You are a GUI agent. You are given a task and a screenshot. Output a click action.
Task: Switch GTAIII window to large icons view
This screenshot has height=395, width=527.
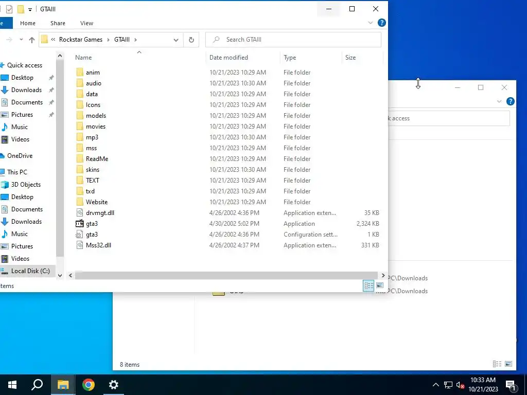coord(380,285)
